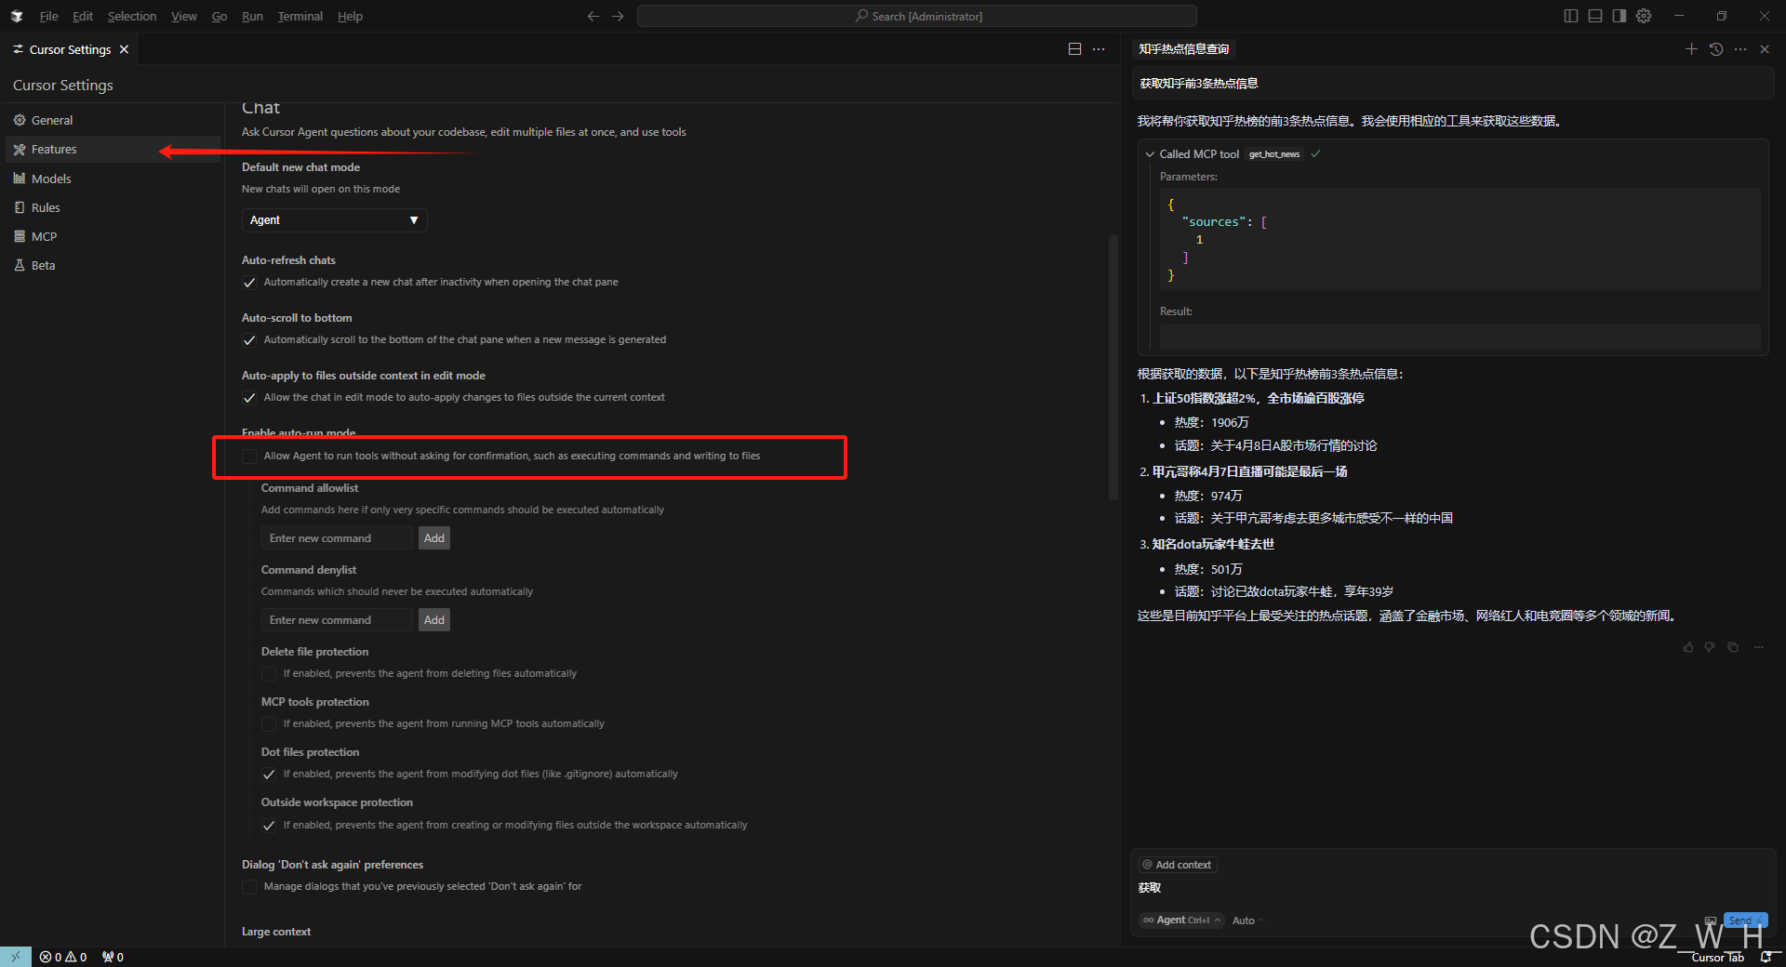The image size is (1786, 967).
Task: Open remote window indicator in status bar
Action: (x=16, y=957)
